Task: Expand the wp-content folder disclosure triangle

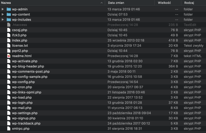Action: (2, 14)
